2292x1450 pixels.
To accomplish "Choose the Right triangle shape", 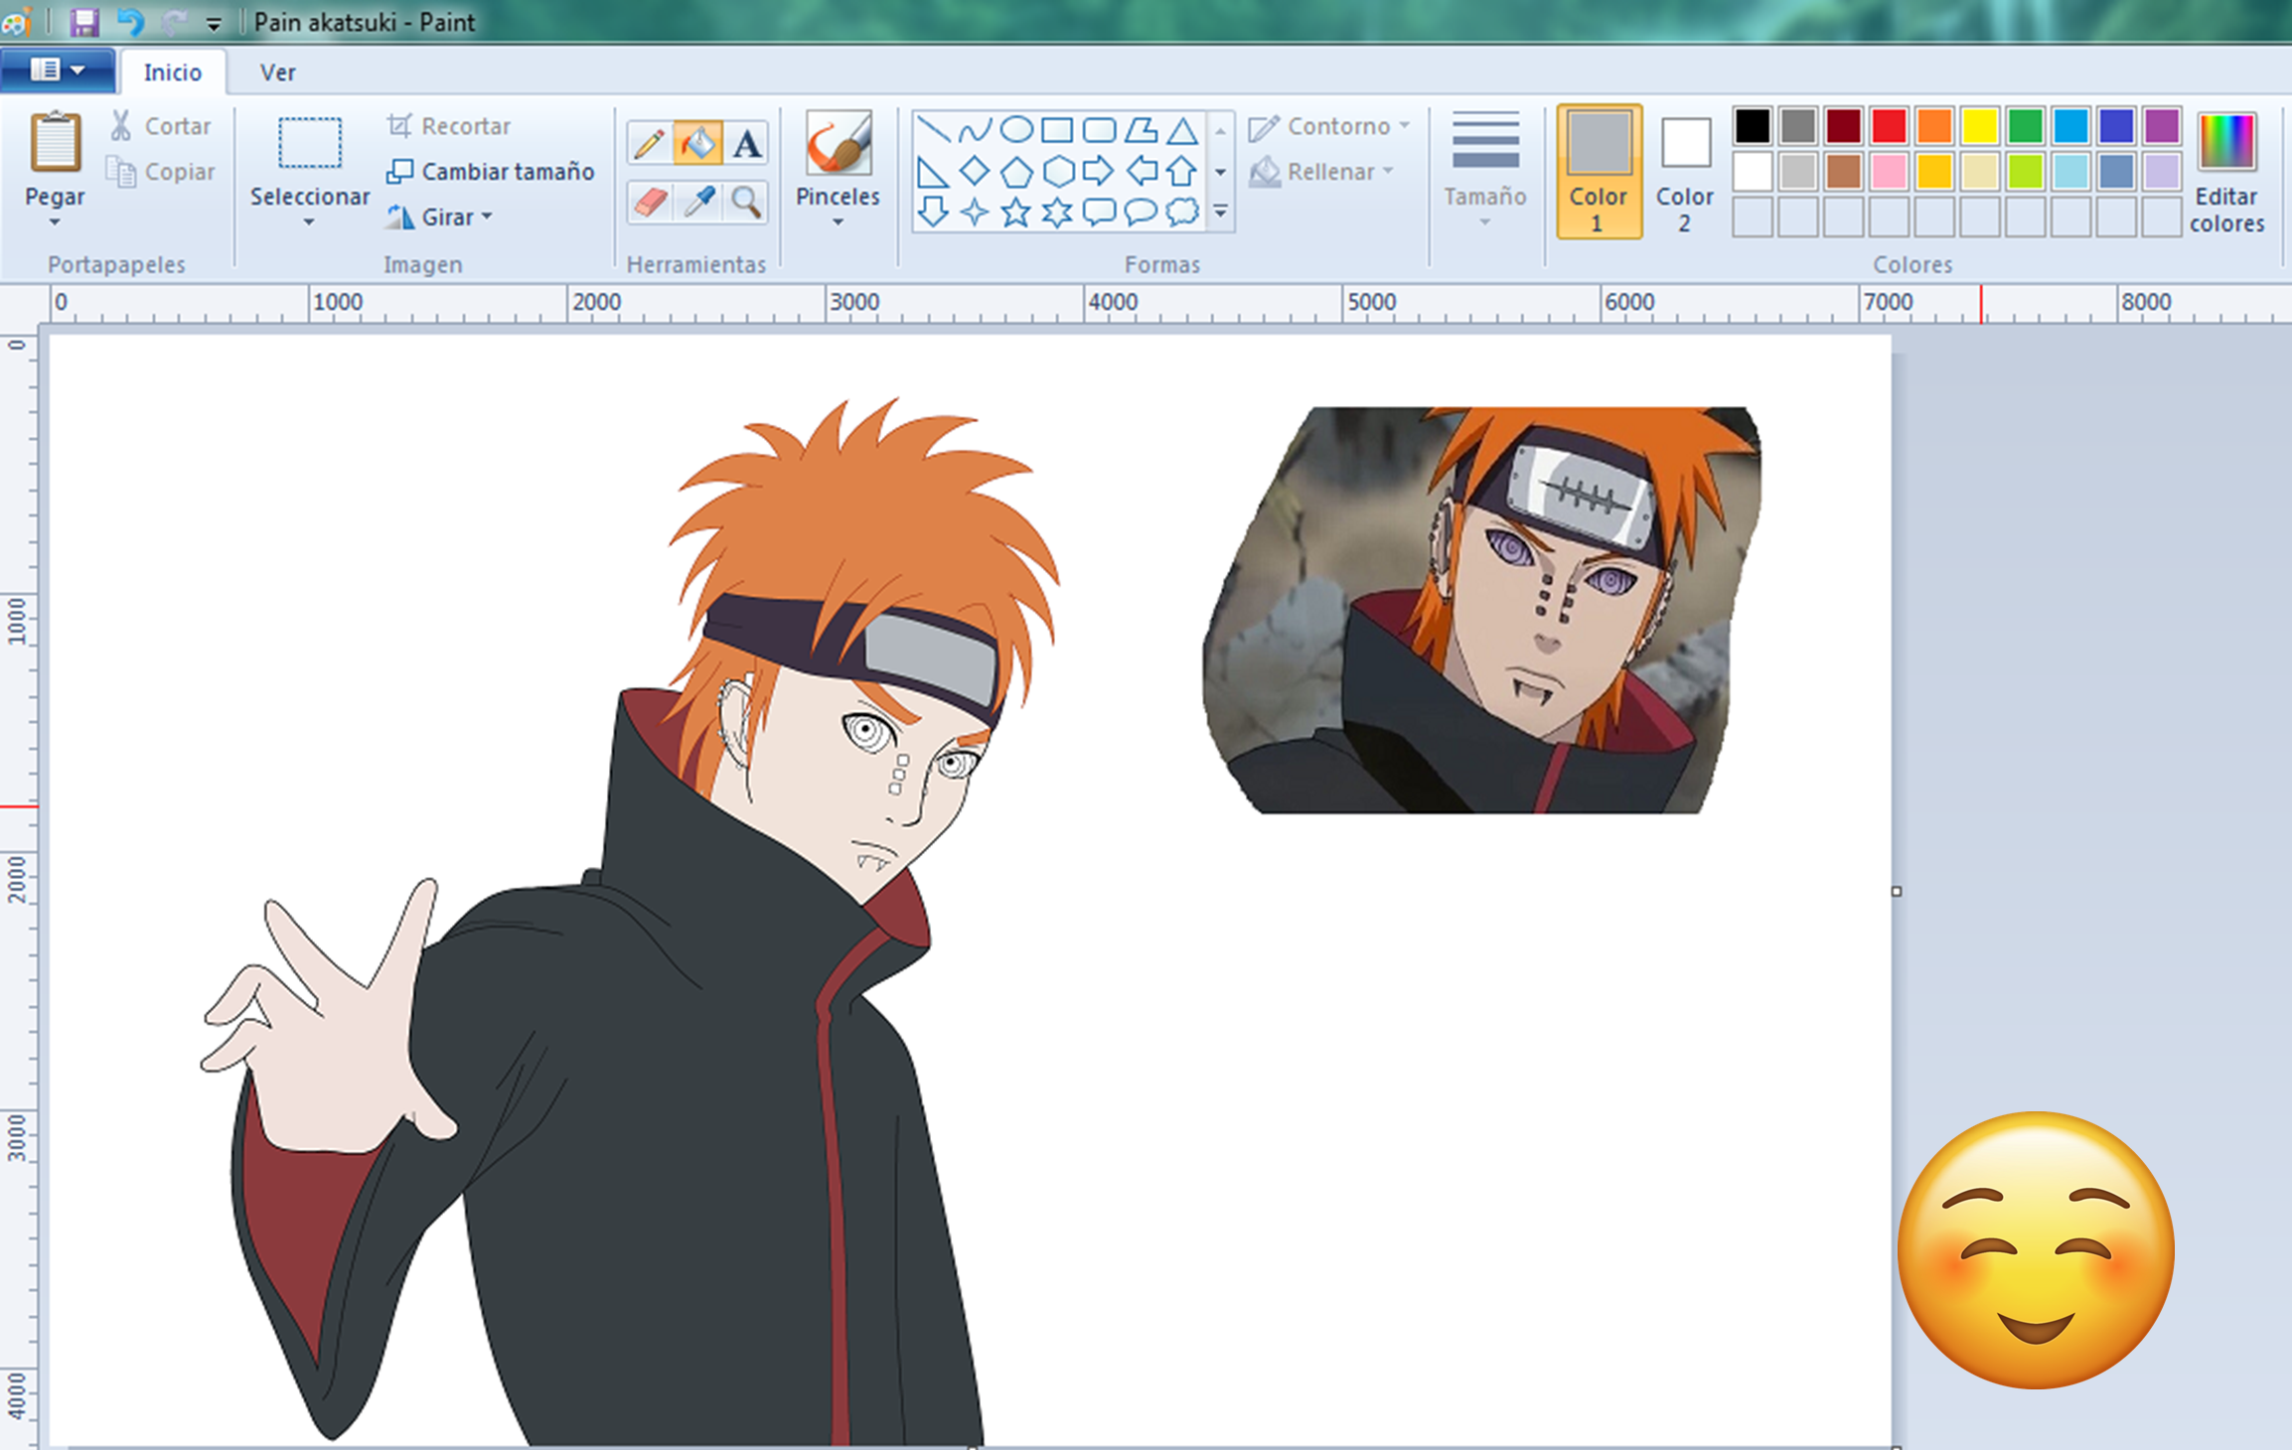I will click(932, 171).
